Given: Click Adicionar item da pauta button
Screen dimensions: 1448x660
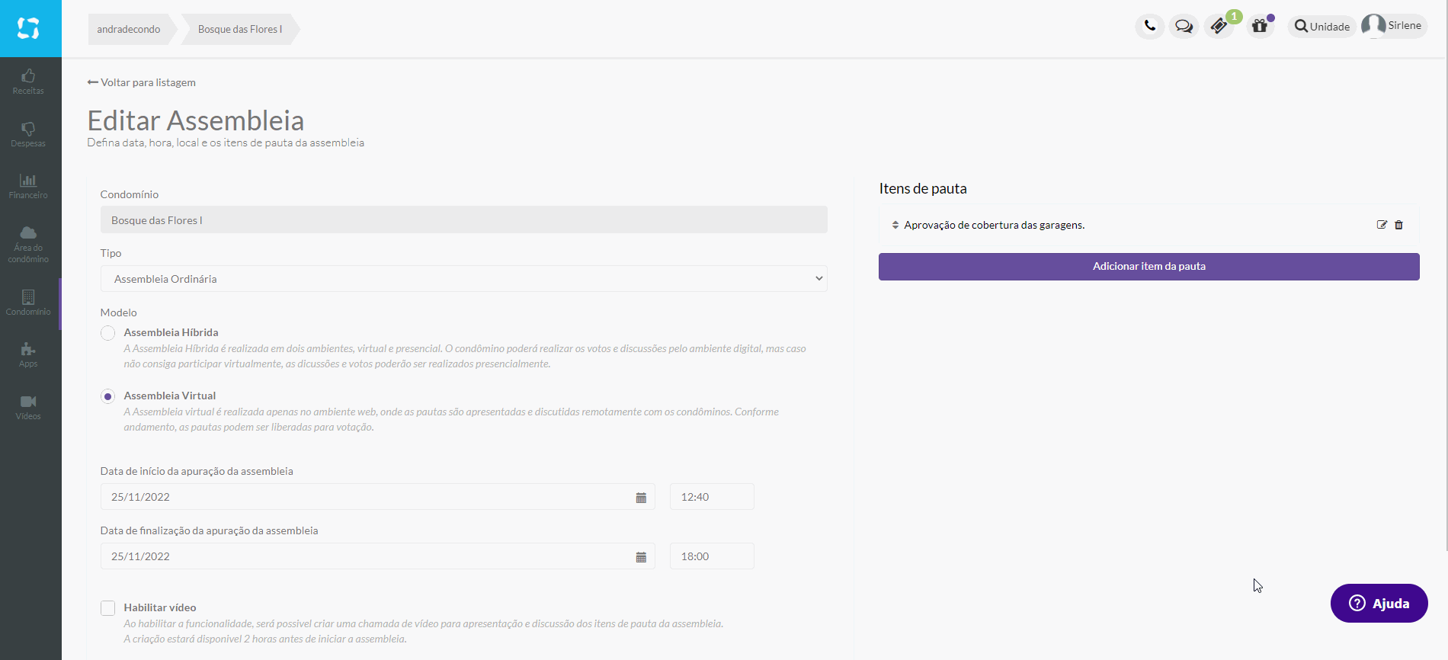Looking at the screenshot, I should (1148, 267).
